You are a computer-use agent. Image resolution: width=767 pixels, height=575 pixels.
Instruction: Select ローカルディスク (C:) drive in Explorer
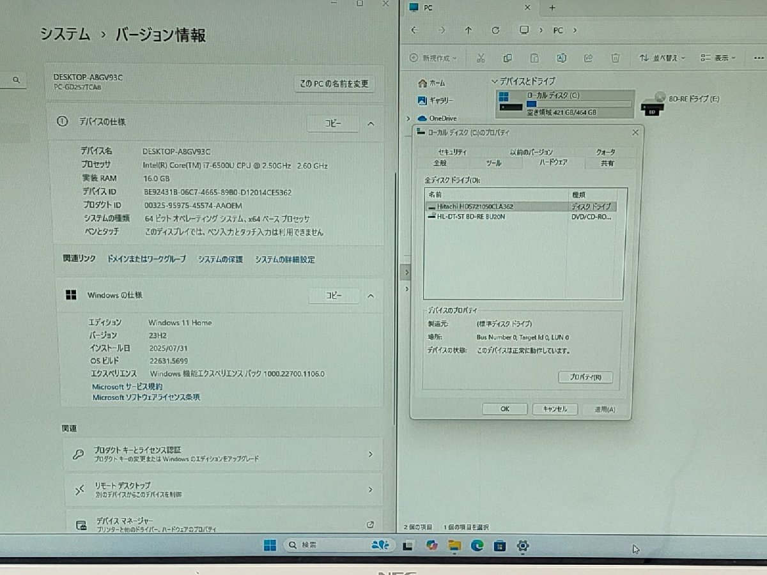click(565, 103)
